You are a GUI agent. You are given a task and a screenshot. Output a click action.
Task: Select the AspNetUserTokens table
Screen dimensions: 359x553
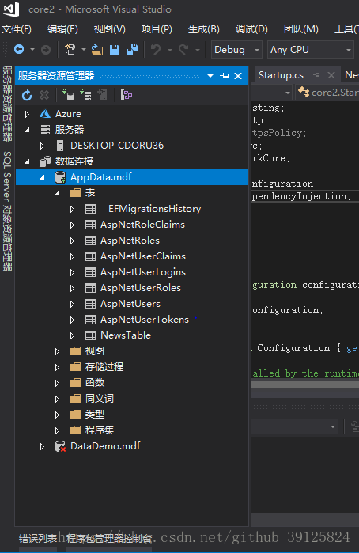pyautogui.click(x=145, y=320)
